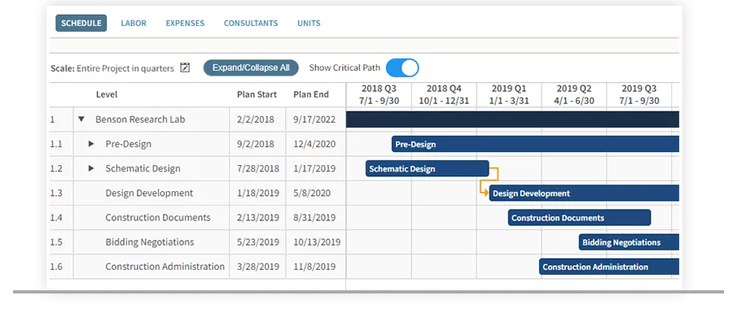Click plan start date 3/28/2019
Image resolution: width=742 pixels, height=313 pixels.
(258, 267)
